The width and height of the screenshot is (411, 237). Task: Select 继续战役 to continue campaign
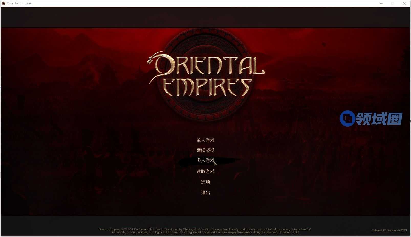[x=206, y=150]
